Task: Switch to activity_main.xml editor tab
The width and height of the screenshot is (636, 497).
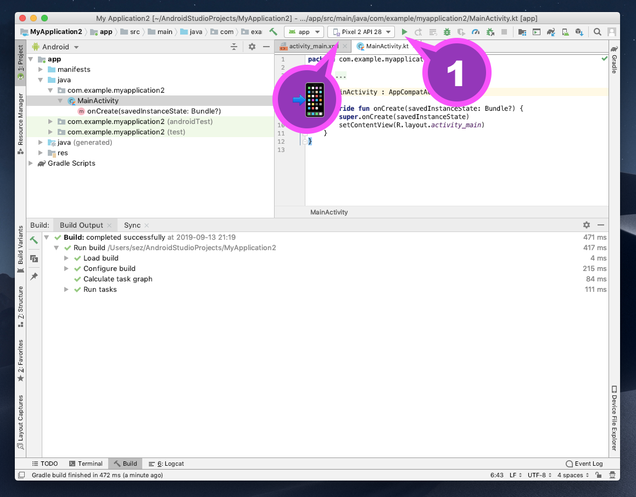Action: click(313, 46)
